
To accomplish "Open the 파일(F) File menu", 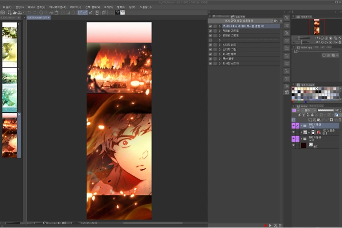I will click(7, 7).
